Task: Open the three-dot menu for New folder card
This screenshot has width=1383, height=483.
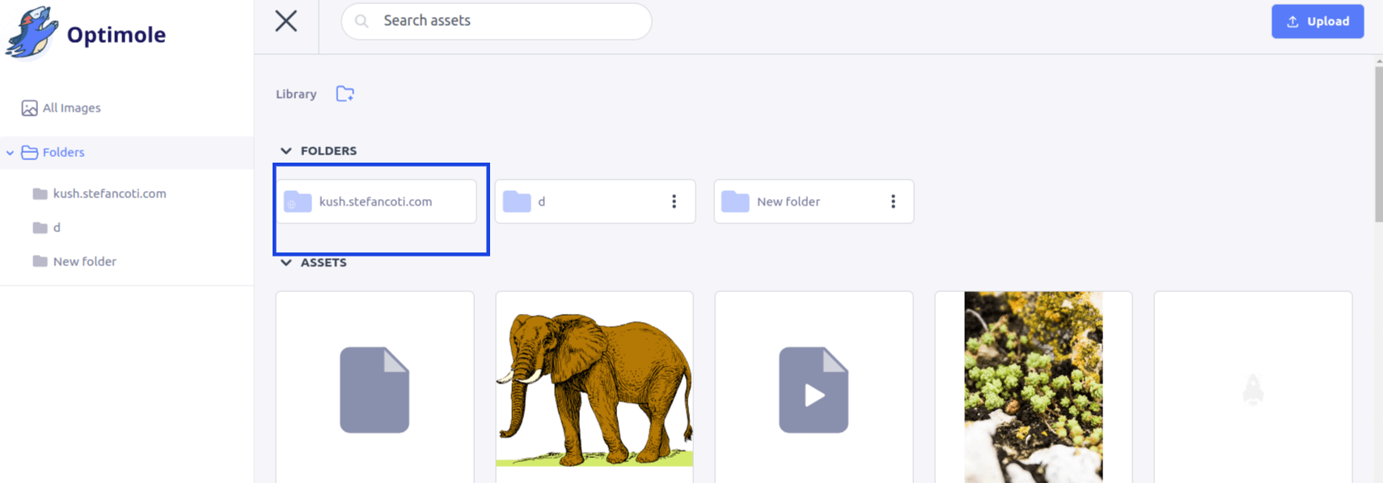Action: tap(893, 201)
